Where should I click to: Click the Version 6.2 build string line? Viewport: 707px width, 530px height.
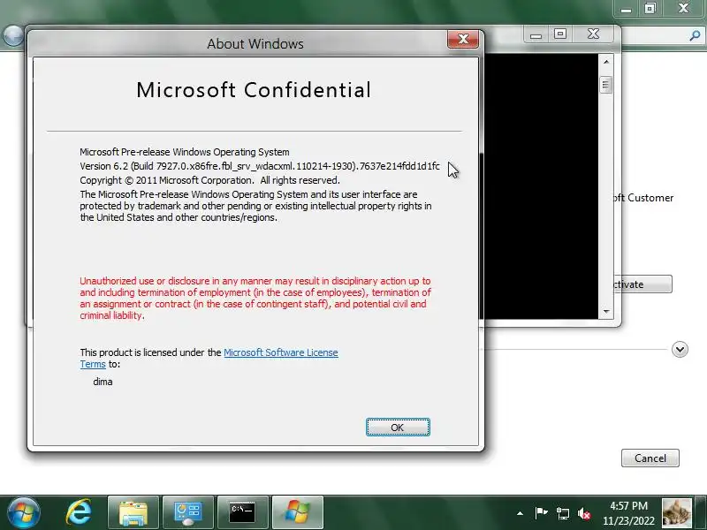coord(260,166)
